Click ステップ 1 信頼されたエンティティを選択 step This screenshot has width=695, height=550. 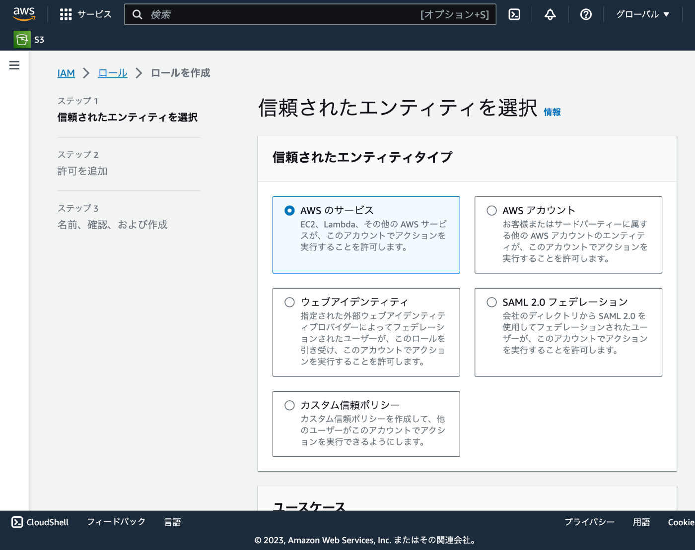pos(128,110)
